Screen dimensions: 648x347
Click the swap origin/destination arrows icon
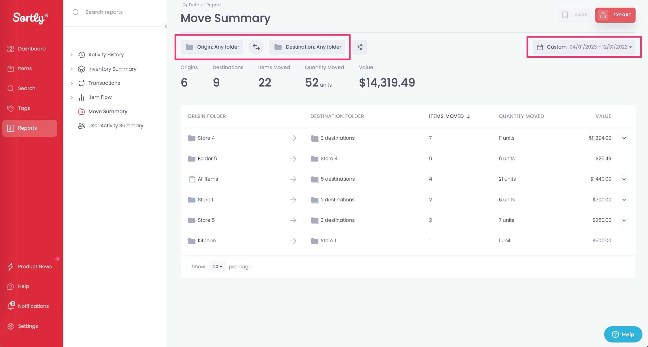tap(256, 47)
